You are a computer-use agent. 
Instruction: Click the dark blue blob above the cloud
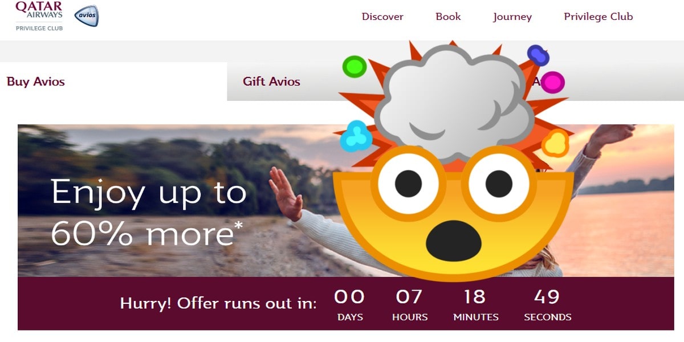point(538,55)
